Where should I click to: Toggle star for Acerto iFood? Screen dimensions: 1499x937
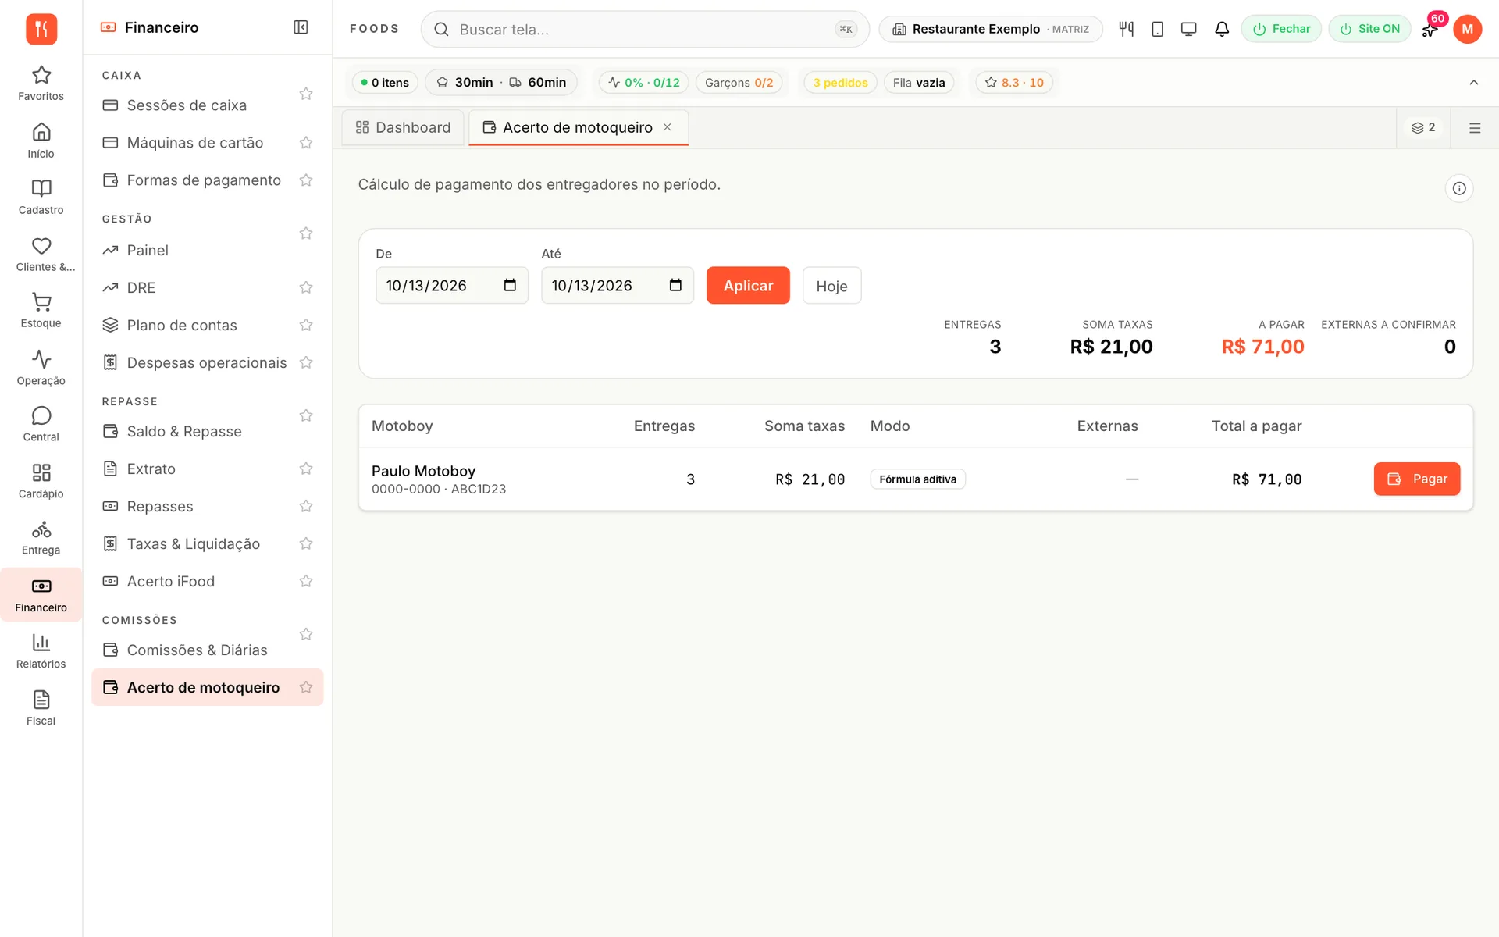(306, 581)
